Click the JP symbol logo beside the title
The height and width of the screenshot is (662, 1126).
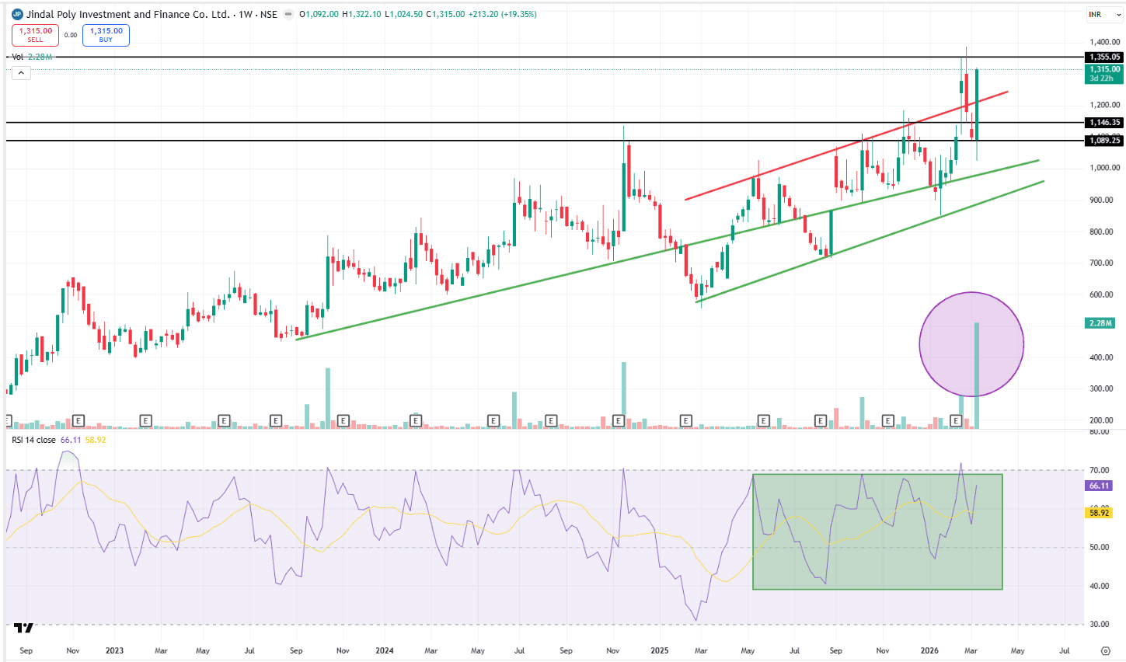[17, 14]
